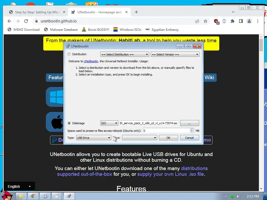Open the Chrome three-dot menu
The width and height of the screenshot is (267, 200).
point(258,21)
